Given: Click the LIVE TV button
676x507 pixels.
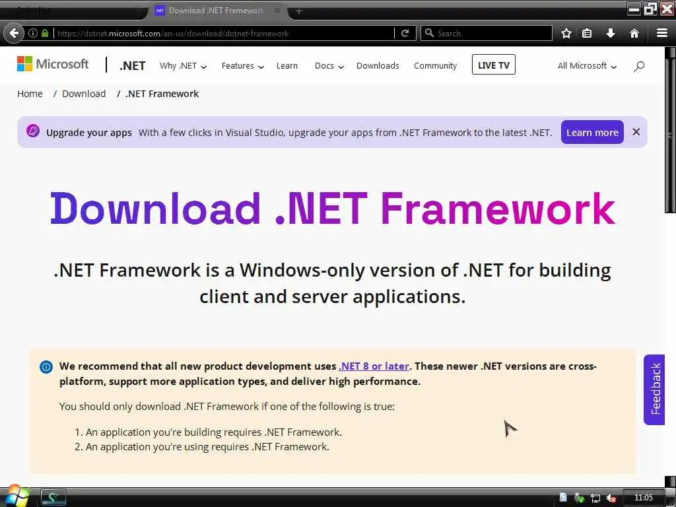Looking at the screenshot, I should point(494,65).
